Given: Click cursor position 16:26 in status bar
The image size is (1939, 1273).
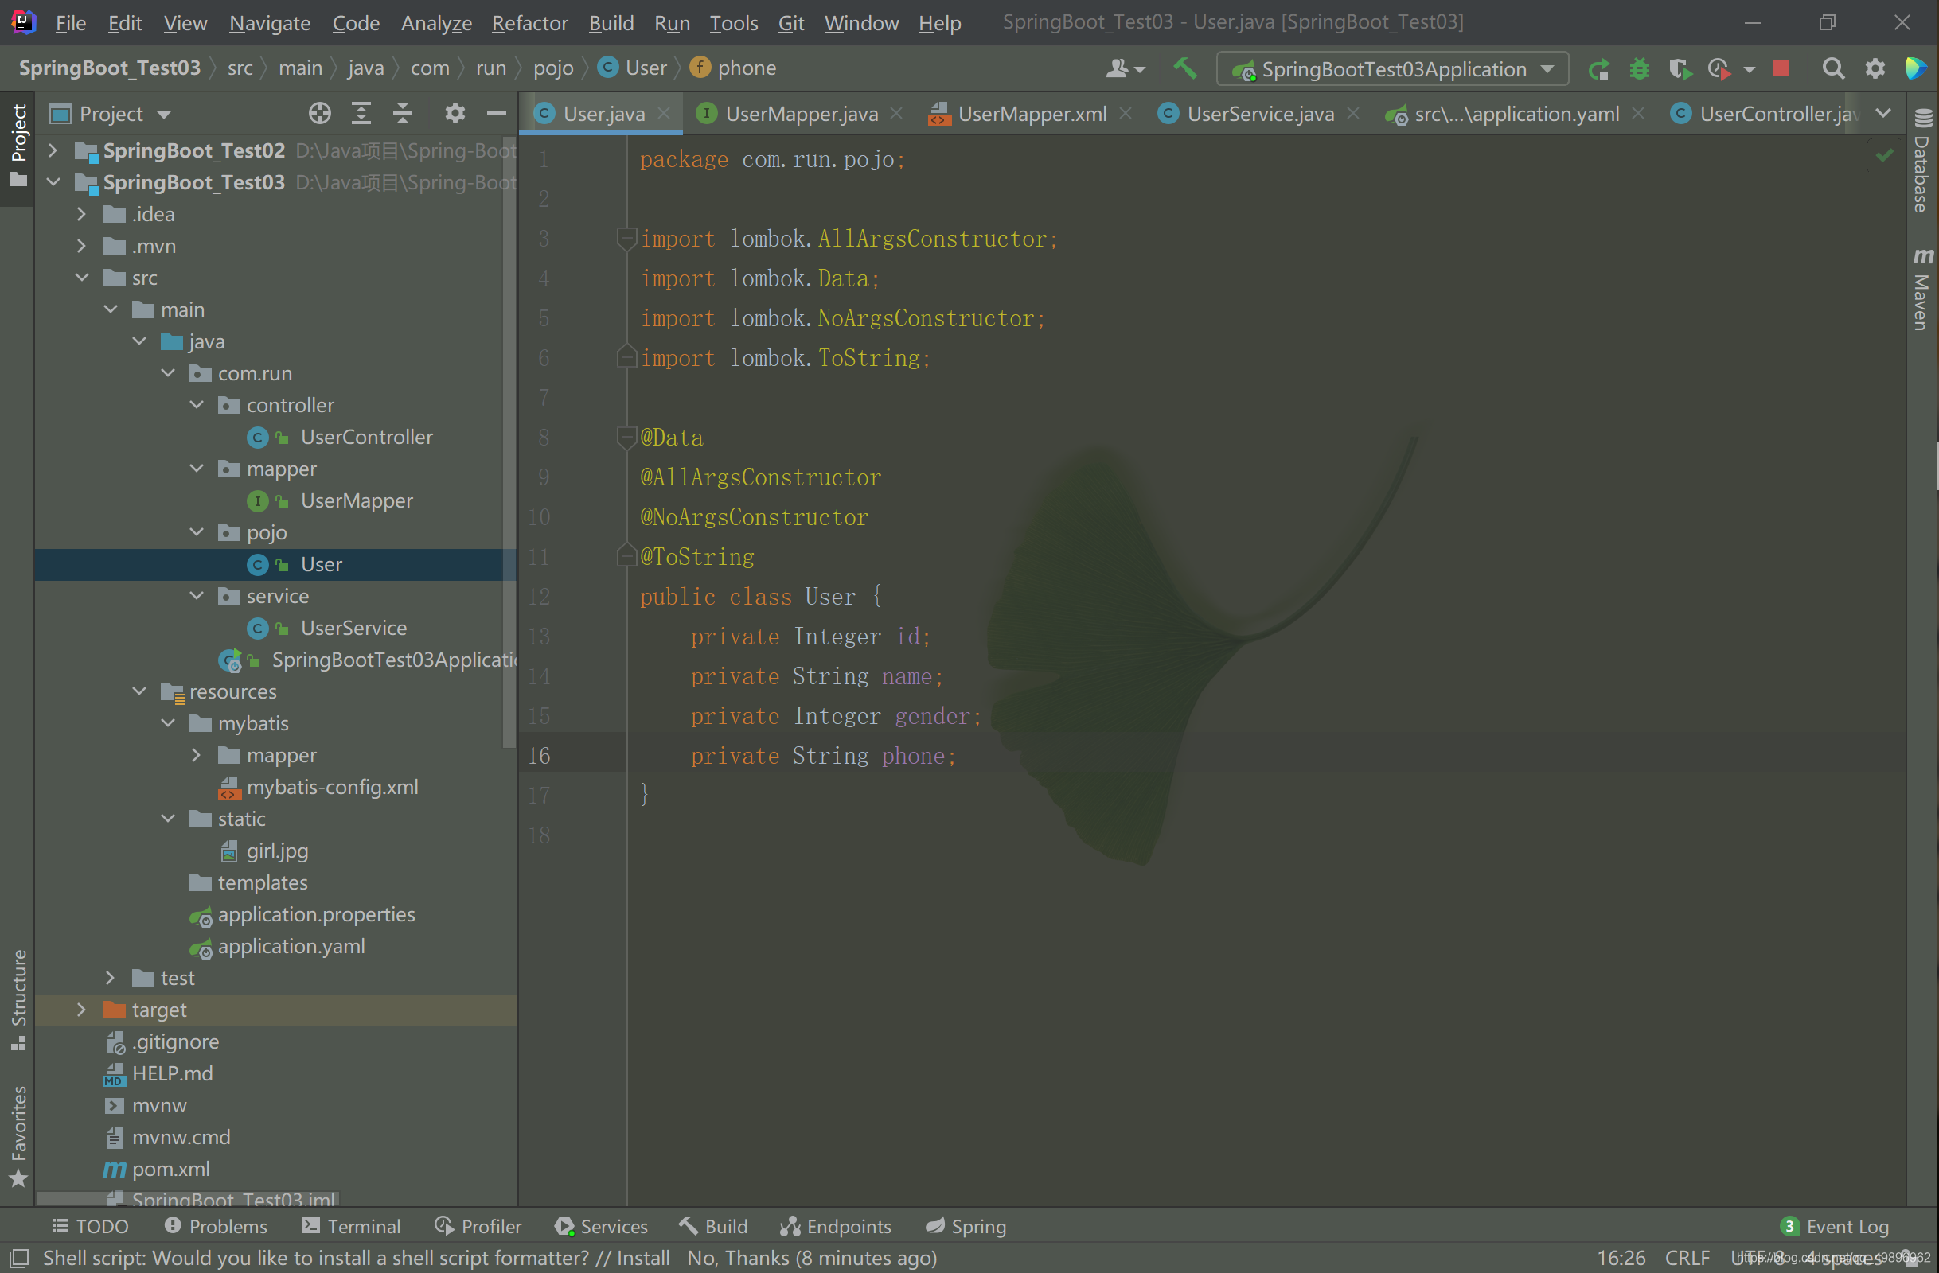Looking at the screenshot, I should click(x=1621, y=1259).
